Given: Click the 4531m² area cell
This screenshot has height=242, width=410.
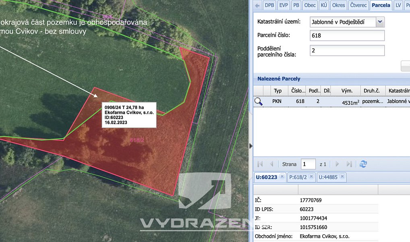Looking at the screenshot, I should [350, 102].
